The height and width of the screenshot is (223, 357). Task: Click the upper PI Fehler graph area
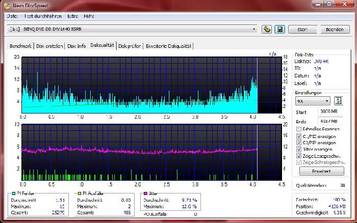(x=151, y=85)
